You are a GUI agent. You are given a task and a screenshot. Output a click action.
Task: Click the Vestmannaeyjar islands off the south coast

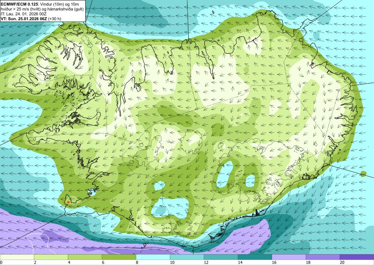tap(144, 245)
